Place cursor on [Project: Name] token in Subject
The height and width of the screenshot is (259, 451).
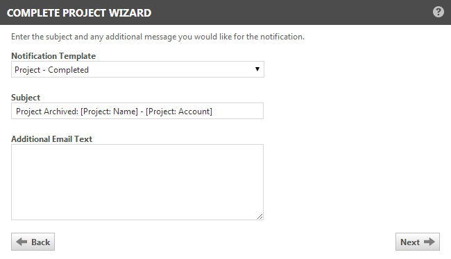110,111
